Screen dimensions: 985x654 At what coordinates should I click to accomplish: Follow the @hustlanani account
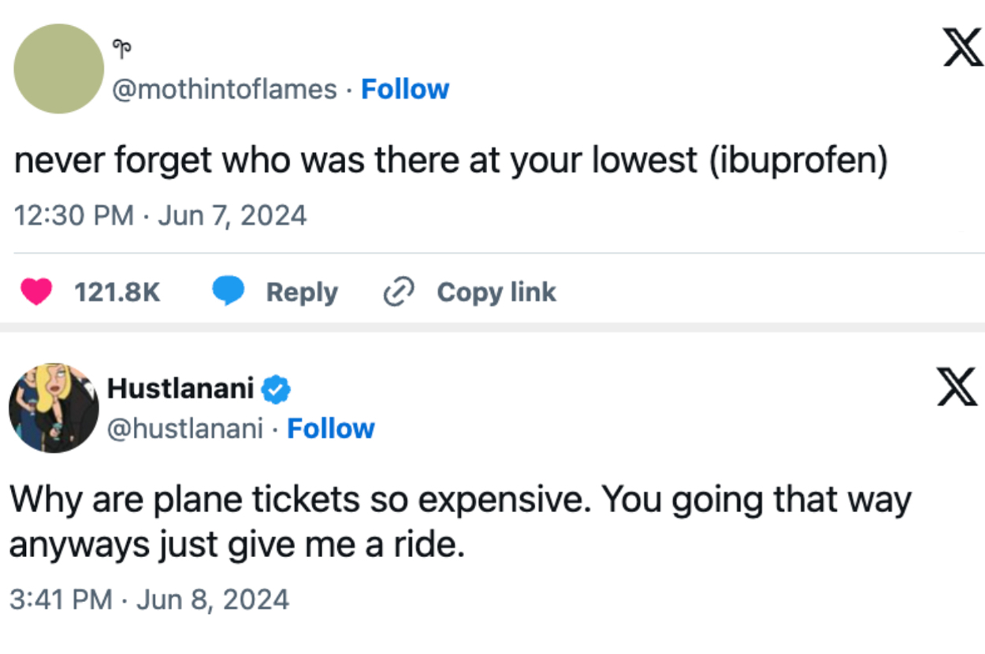click(331, 429)
